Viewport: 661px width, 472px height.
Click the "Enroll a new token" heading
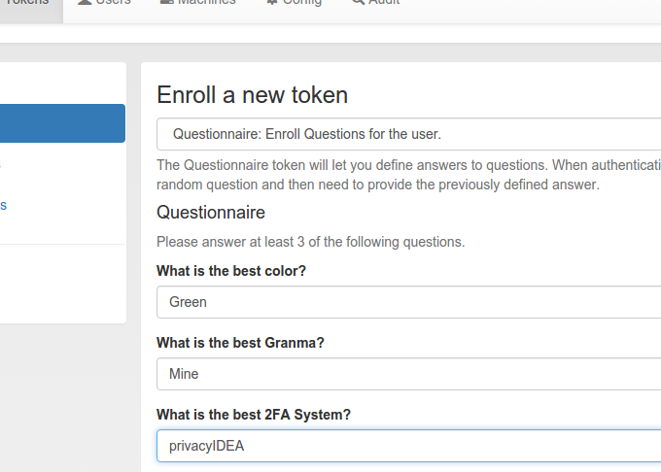[252, 95]
